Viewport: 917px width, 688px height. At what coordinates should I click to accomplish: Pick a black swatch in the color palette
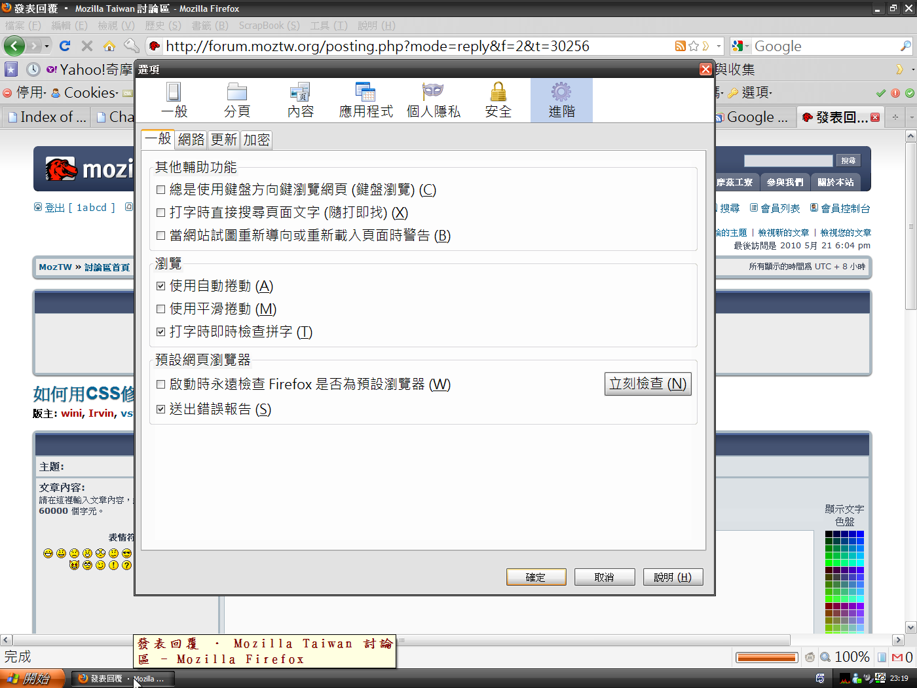click(829, 534)
